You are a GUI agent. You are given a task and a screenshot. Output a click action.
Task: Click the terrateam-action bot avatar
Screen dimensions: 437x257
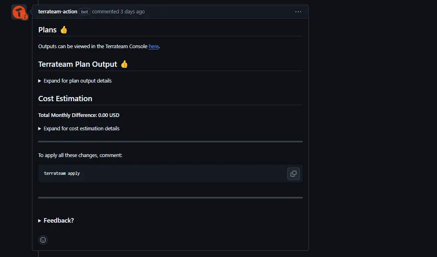click(x=19, y=12)
